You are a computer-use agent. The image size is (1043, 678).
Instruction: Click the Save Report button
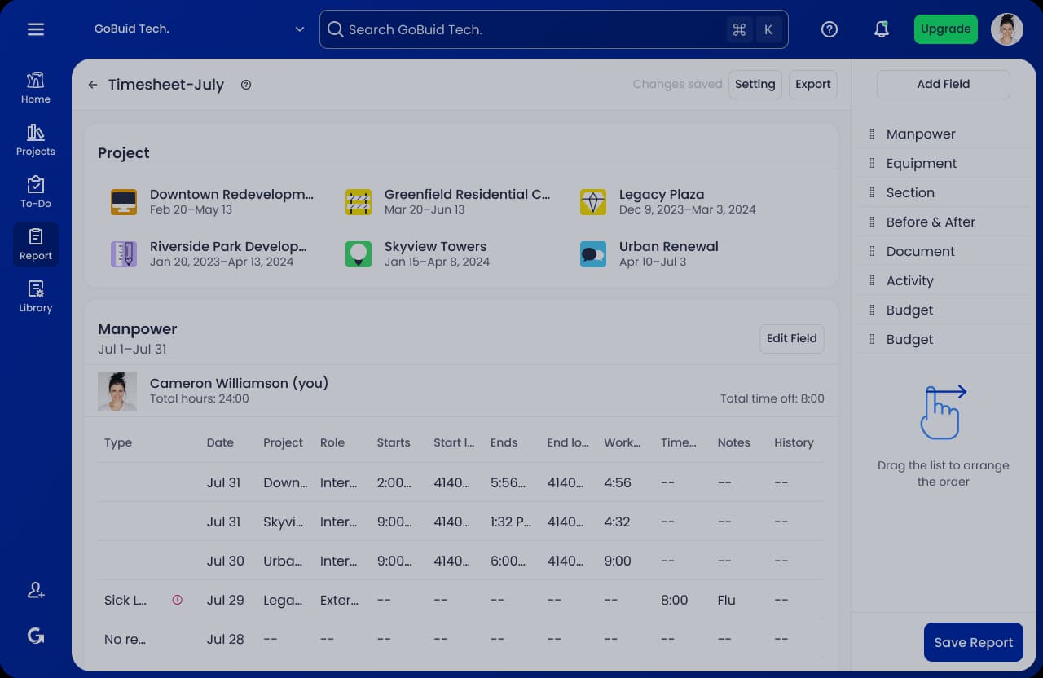point(973,642)
